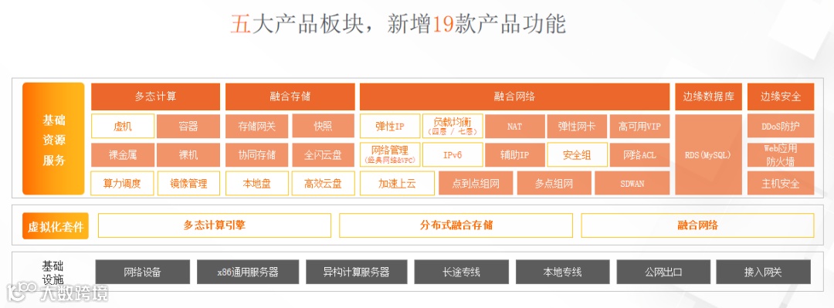This screenshot has height=308, width=834.
Task: Click the 长途专线 gray box
Action: point(461,272)
